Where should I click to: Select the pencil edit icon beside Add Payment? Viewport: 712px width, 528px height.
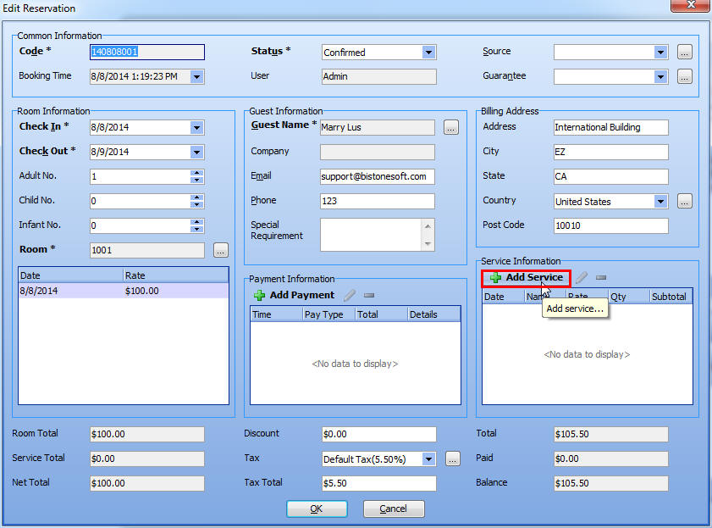tap(350, 294)
